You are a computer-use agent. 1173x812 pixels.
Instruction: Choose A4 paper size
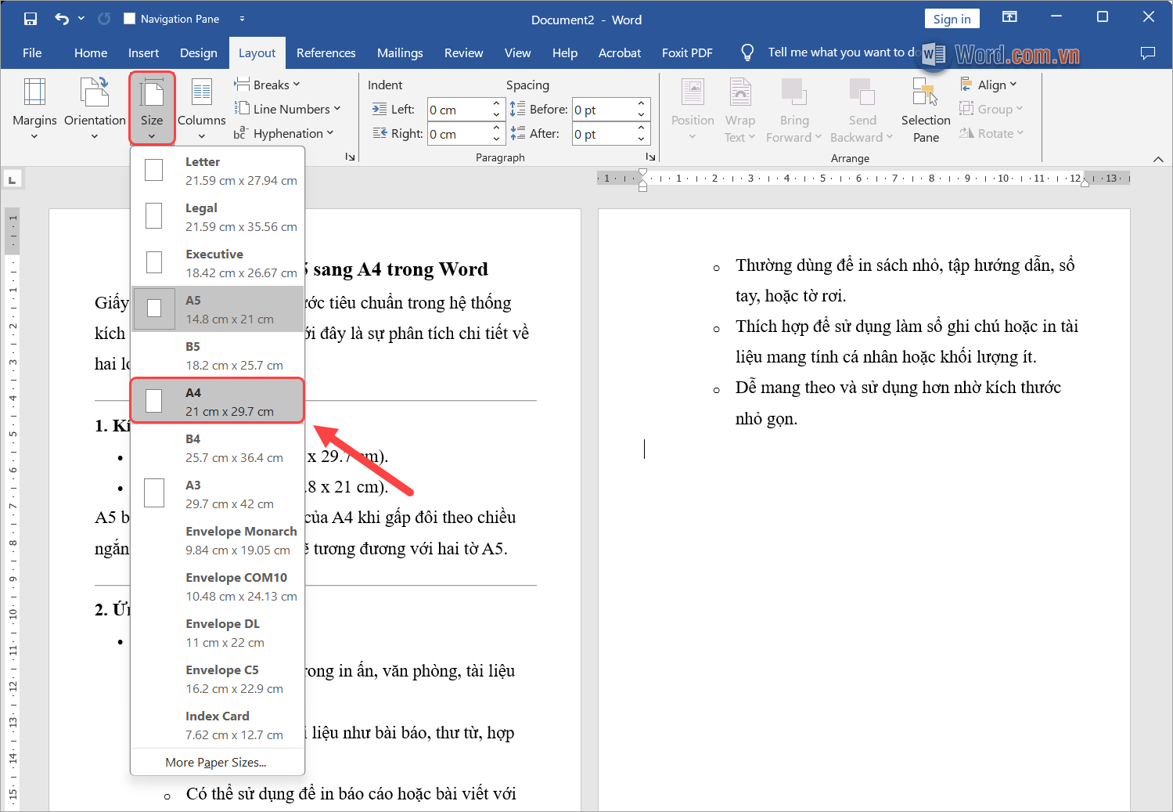218,401
